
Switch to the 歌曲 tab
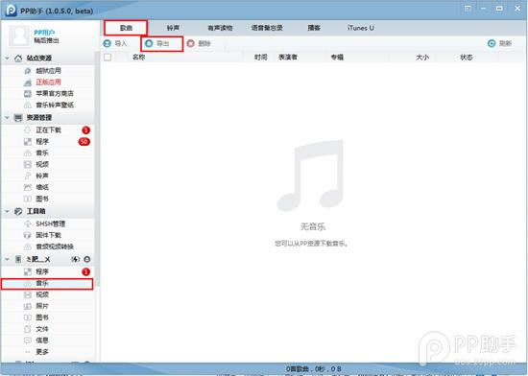(126, 28)
